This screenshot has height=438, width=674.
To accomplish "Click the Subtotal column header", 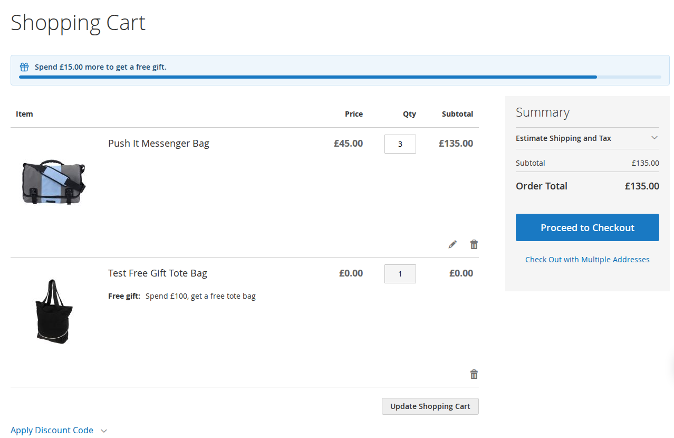I will [x=457, y=113].
